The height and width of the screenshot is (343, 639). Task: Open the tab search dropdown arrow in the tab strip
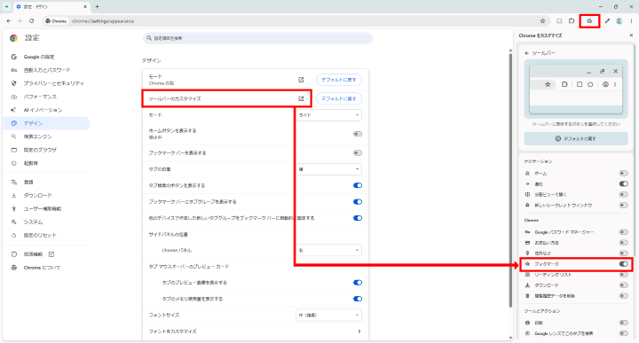(6, 6)
